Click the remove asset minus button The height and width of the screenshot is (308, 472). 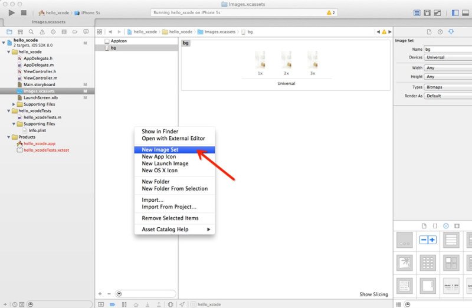[109, 294]
